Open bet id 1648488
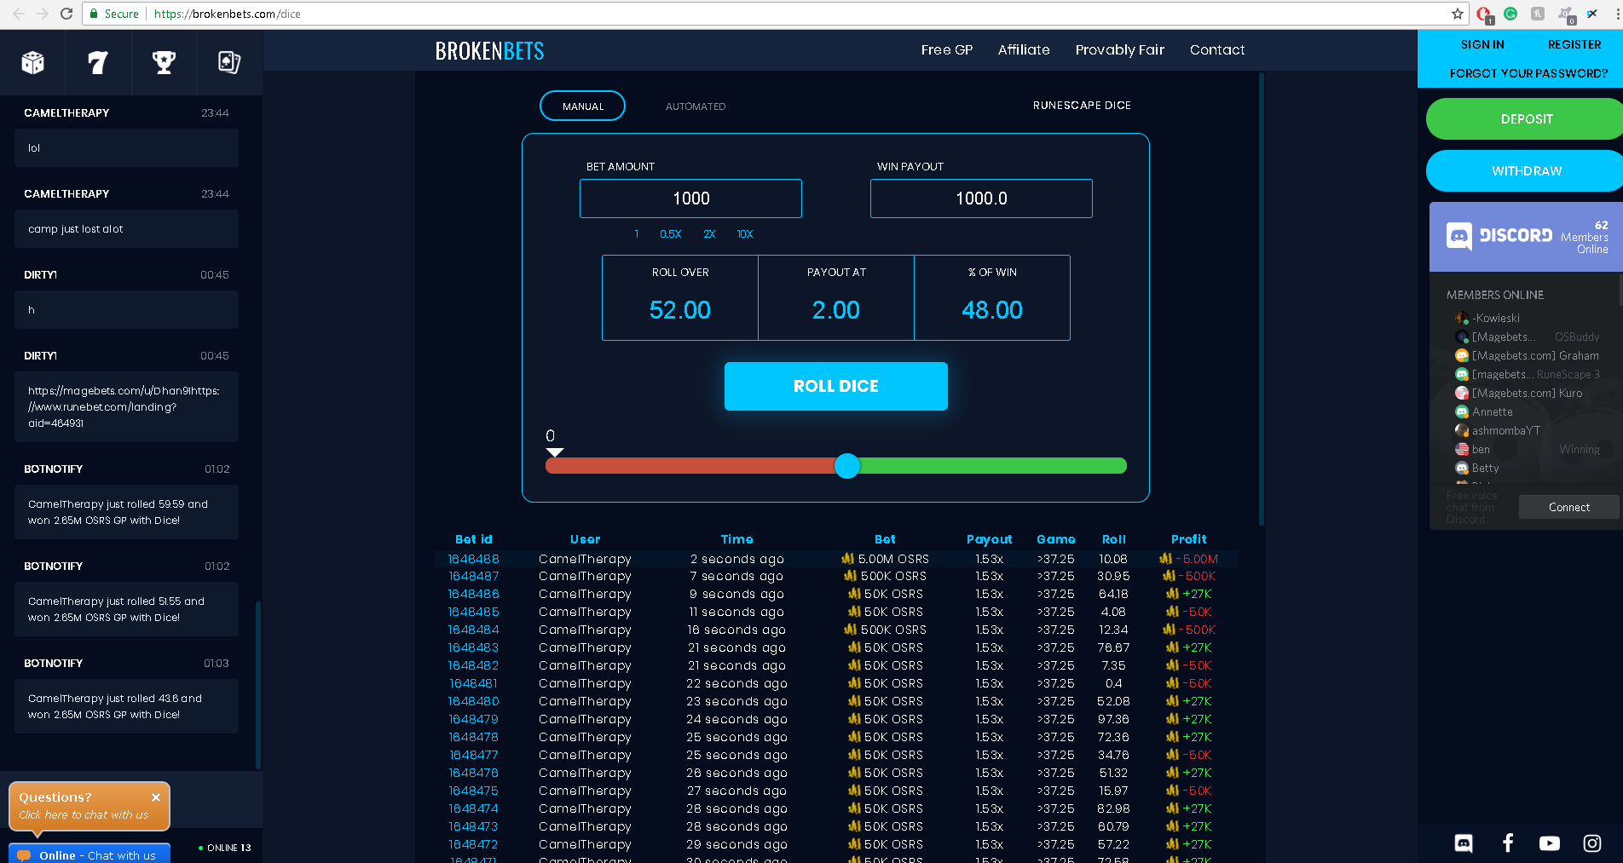The image size is (1623, 863). coord(474,559)
